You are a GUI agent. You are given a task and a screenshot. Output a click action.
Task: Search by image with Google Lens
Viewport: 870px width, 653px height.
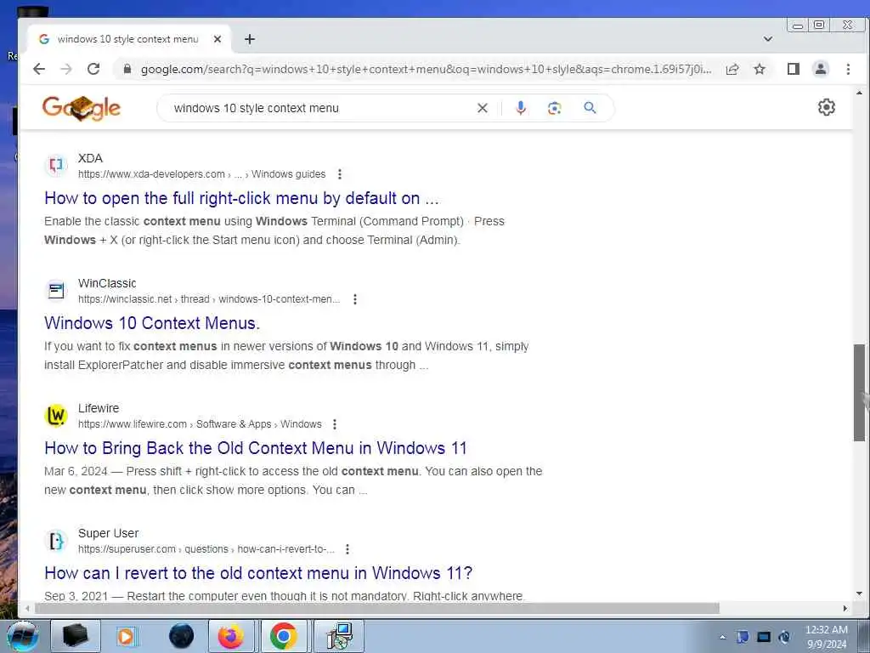554,108
